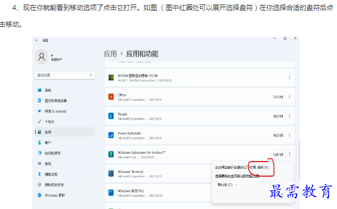Click the 辅助功能 accessibility icon

pyautogui.click(x=40, y=174)
